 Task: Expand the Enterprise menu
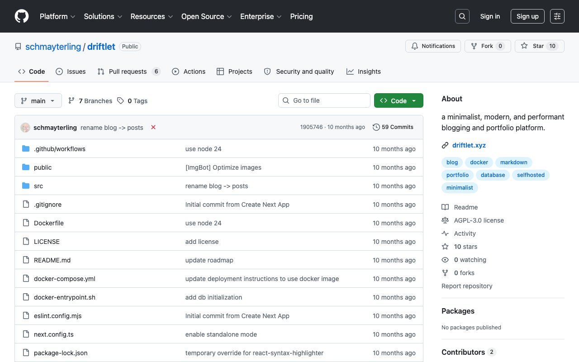261,16
